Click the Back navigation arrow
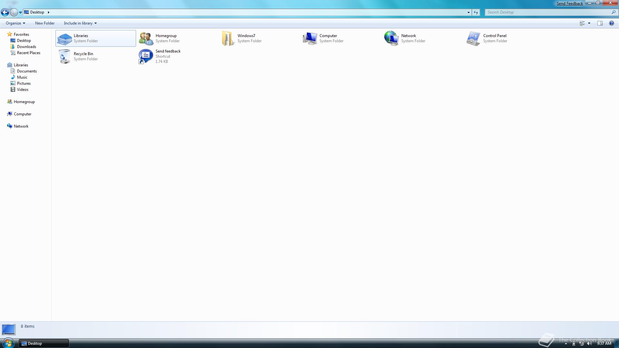 click(x=5, y=12)
